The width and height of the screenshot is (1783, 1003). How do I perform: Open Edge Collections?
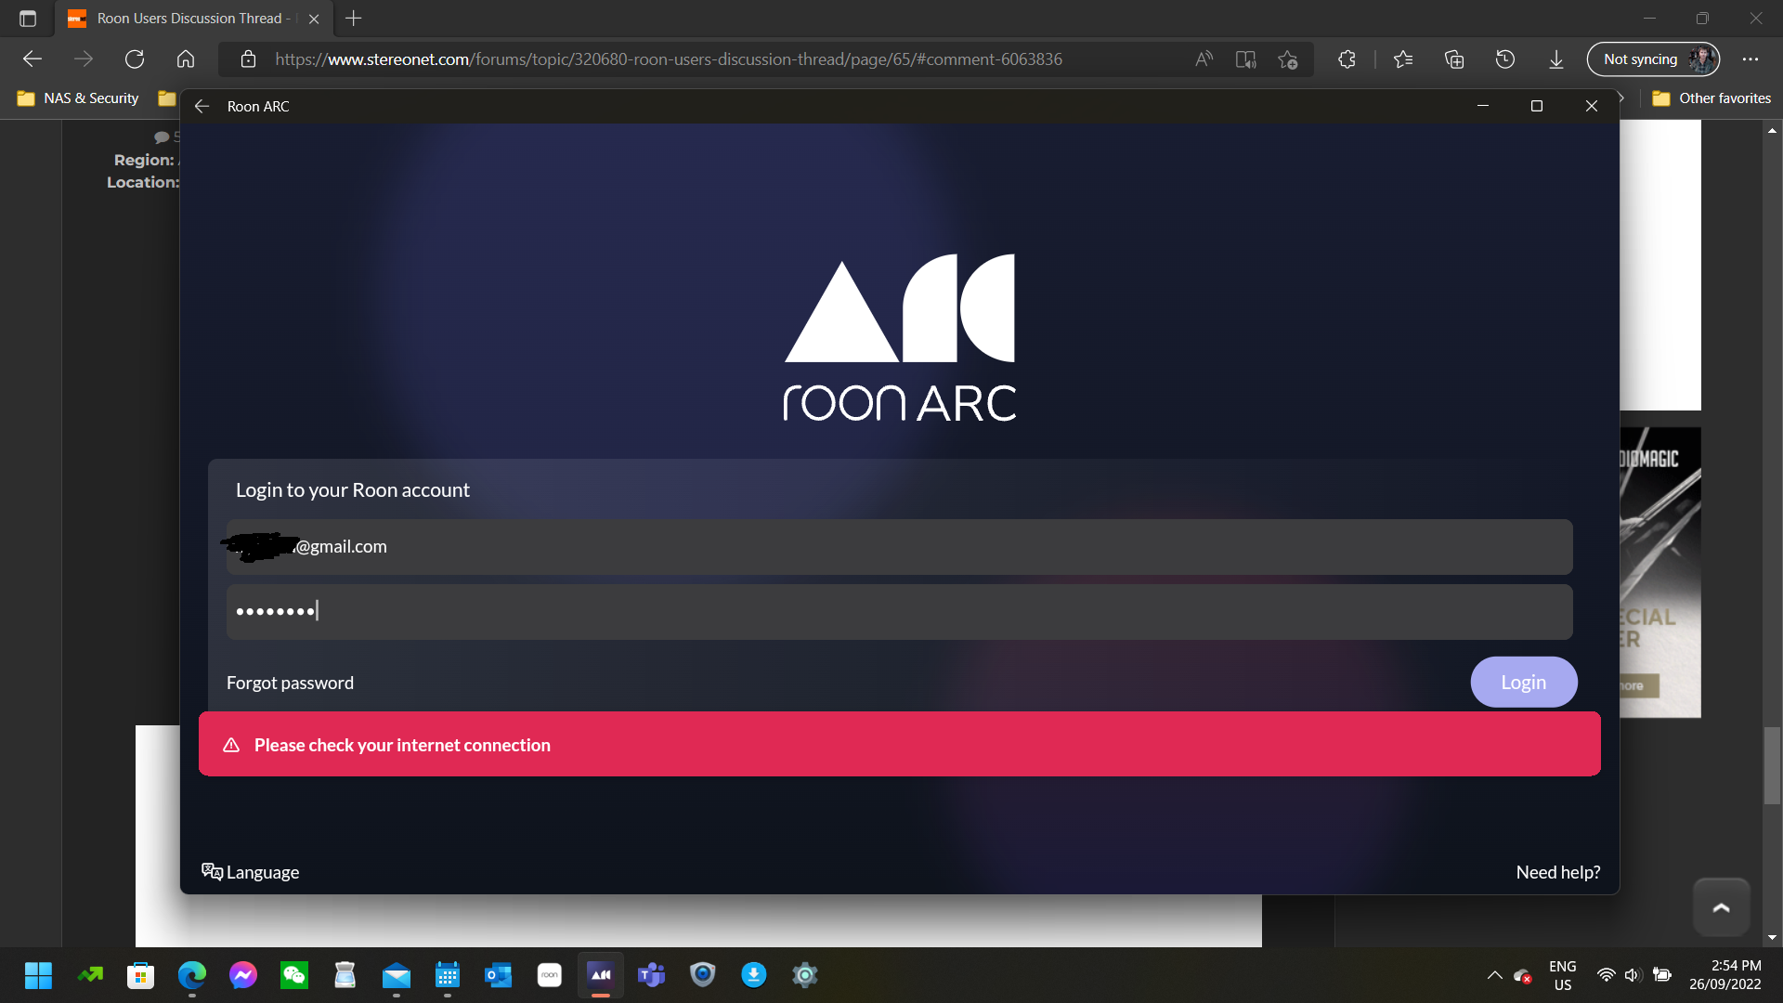1454,59
